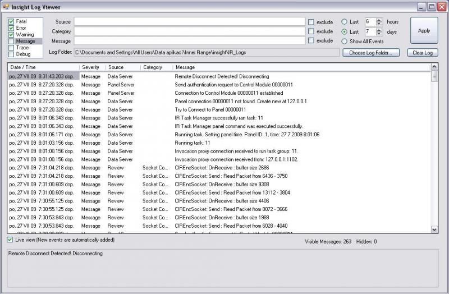Sort by Date / Time column header
This screenshot has width=449, height=294.
(x=42, y=67)
